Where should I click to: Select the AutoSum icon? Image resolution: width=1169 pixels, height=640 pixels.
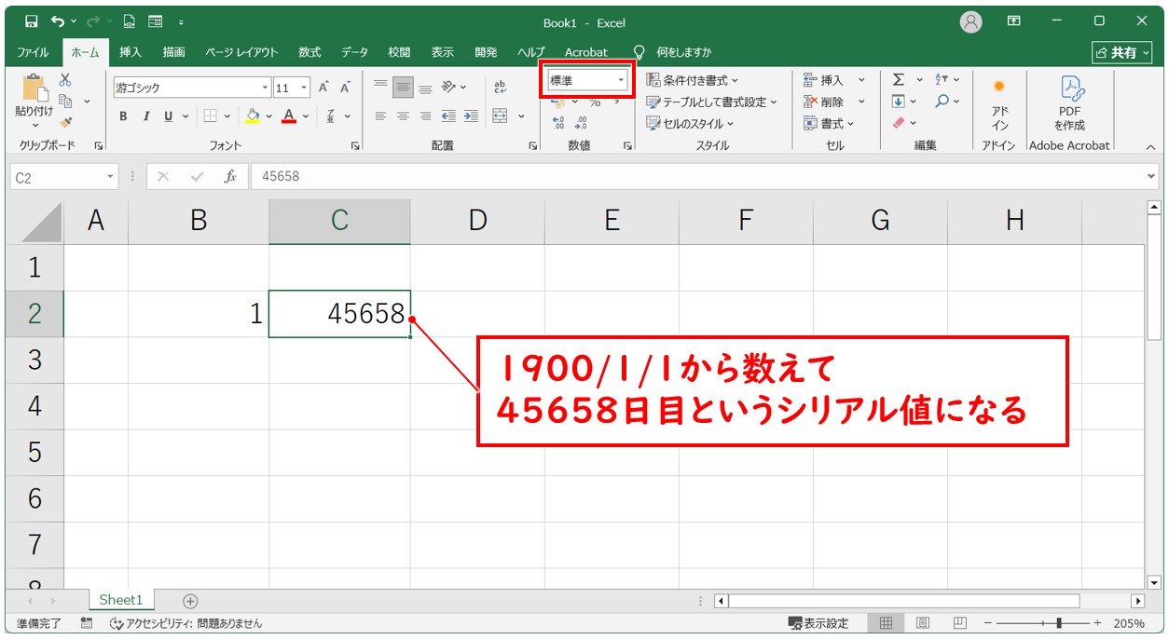tap(898, 78)
